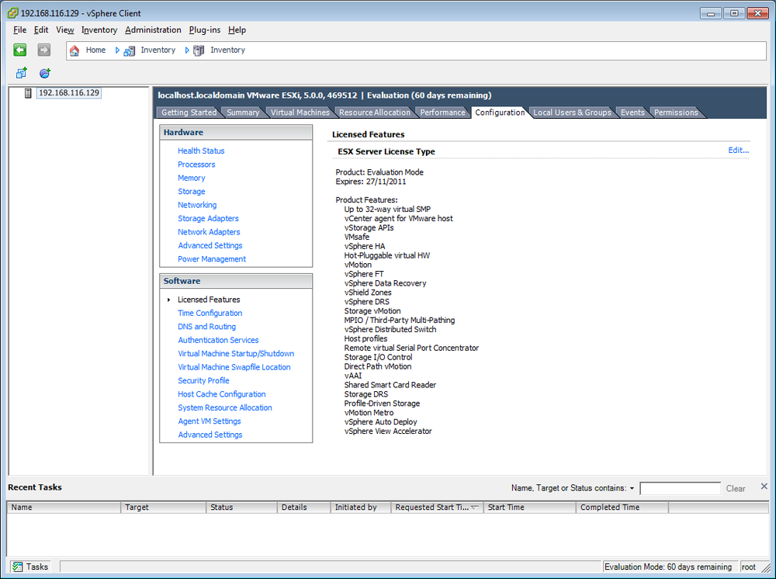
Task: Open the Networking link
Action: coord(197,205)
